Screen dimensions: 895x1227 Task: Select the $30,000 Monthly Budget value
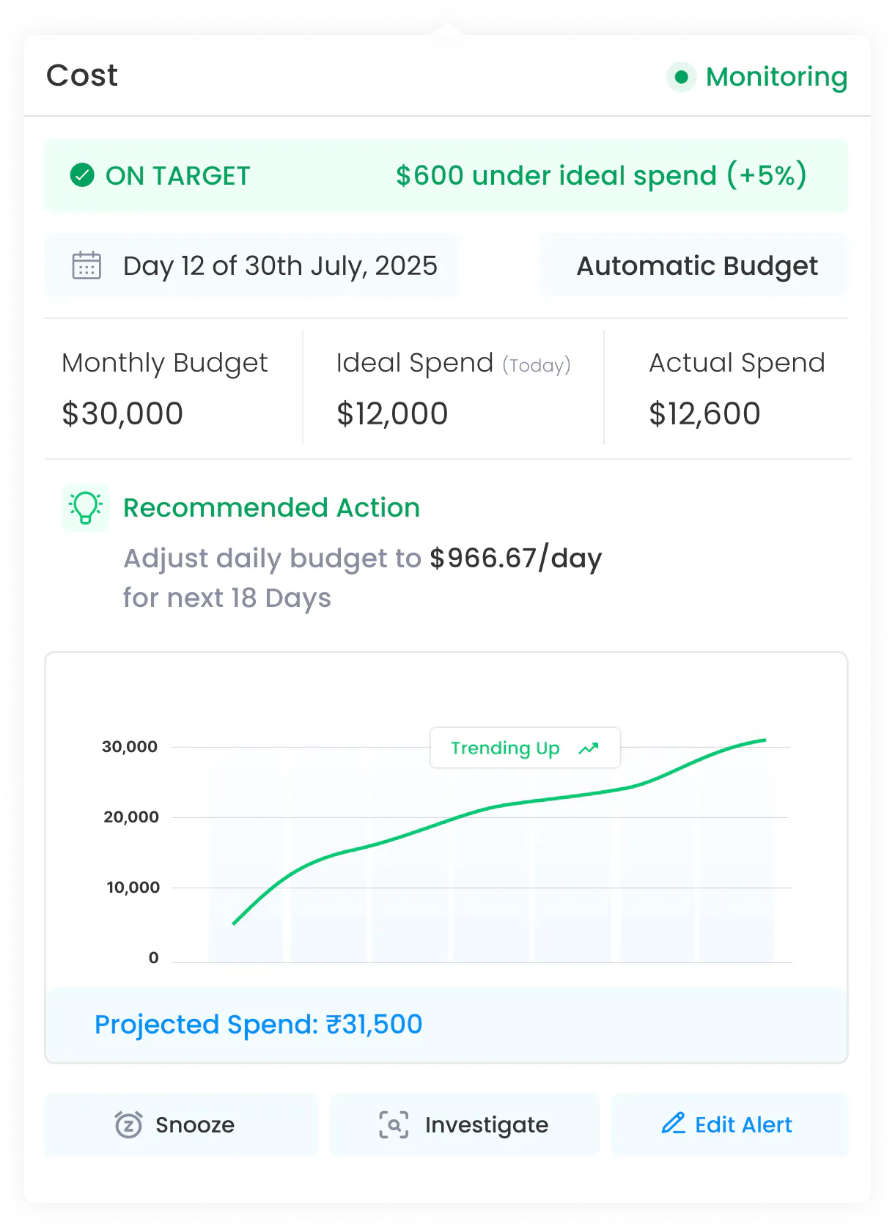(x=122, y=413)
